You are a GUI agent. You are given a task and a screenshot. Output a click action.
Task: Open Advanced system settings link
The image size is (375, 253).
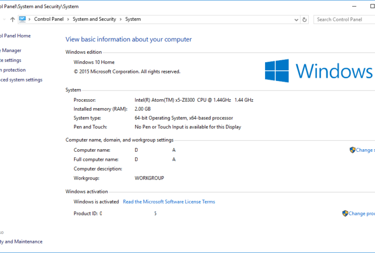(x=21, y=80)
